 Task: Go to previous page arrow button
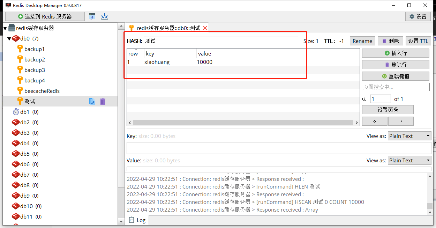(375, 121)
